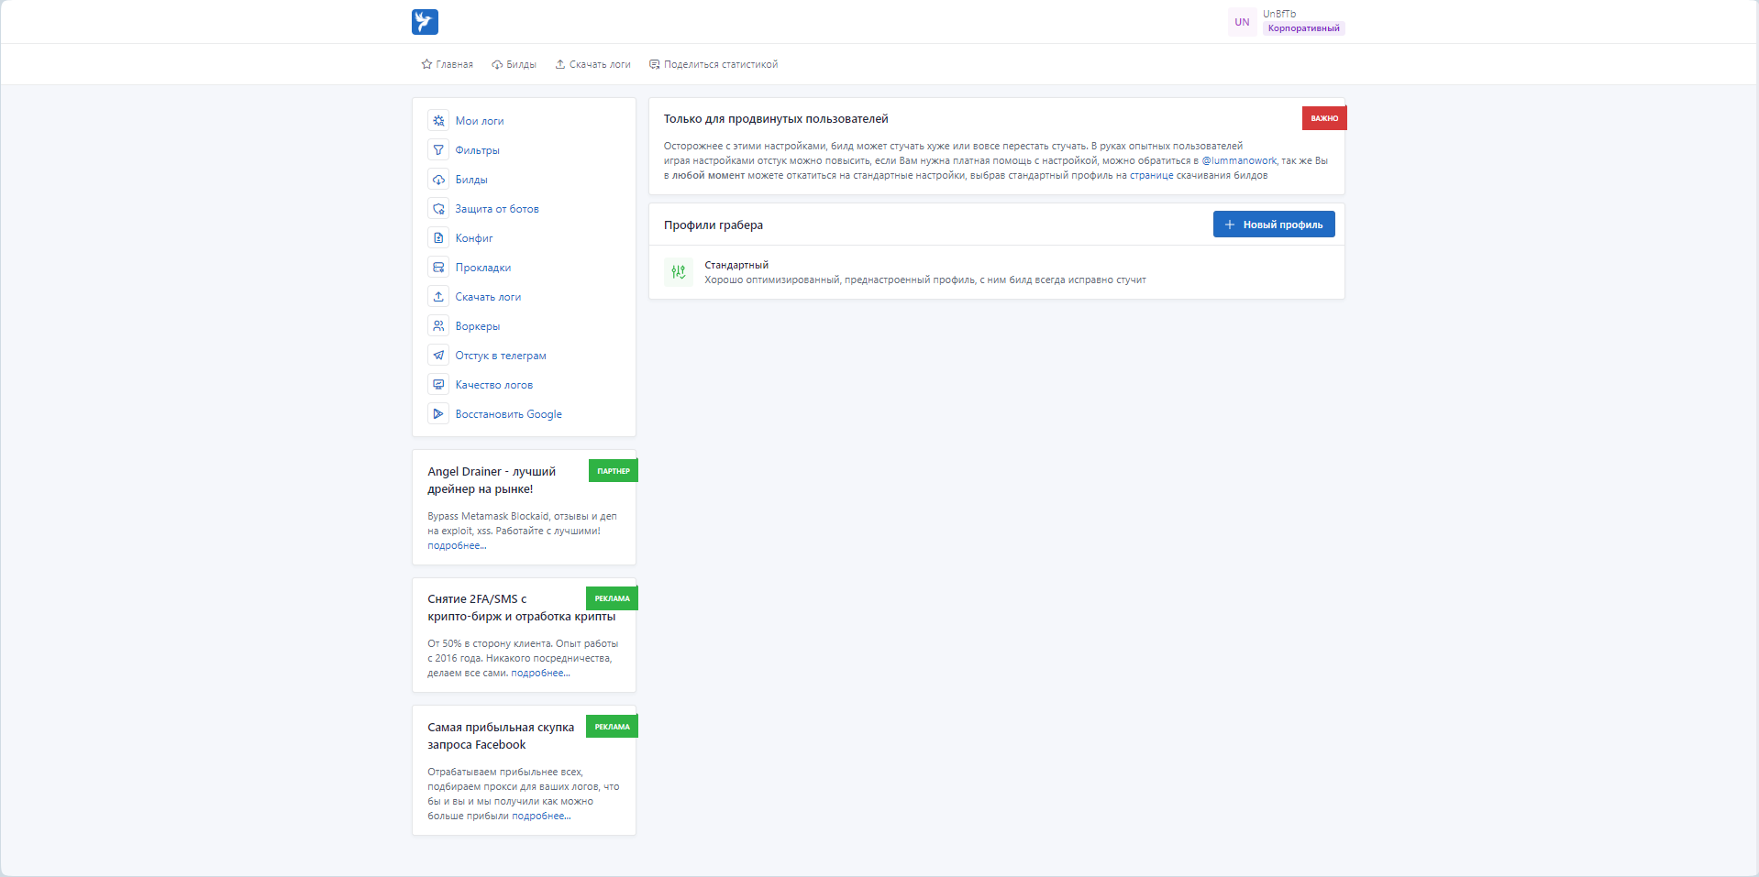1759x877 pixels.
Task: Click the UN user avatar
Action: click(1242, 22)
